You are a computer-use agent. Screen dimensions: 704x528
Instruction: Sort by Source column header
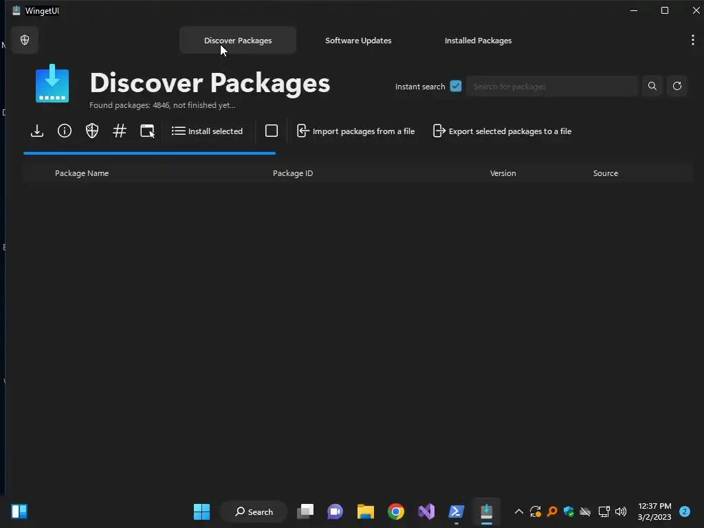tap(605, 173)
